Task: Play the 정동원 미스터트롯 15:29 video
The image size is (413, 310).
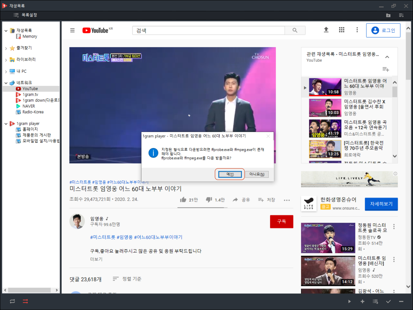Action: (x=328, y=238)
